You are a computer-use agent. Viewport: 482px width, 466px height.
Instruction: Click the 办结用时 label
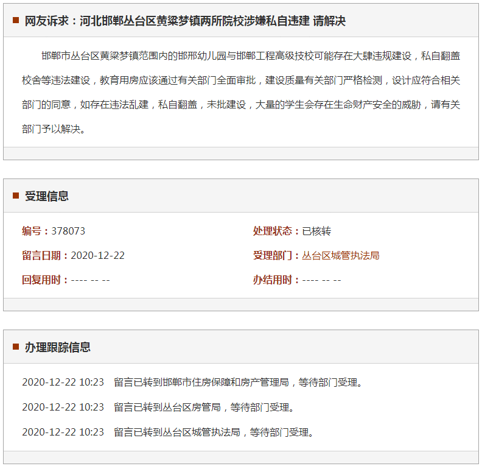(x=276, y=280)
